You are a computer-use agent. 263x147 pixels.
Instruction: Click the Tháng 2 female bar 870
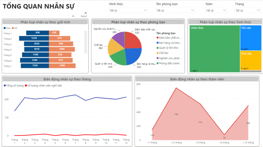tap(60, 38)
